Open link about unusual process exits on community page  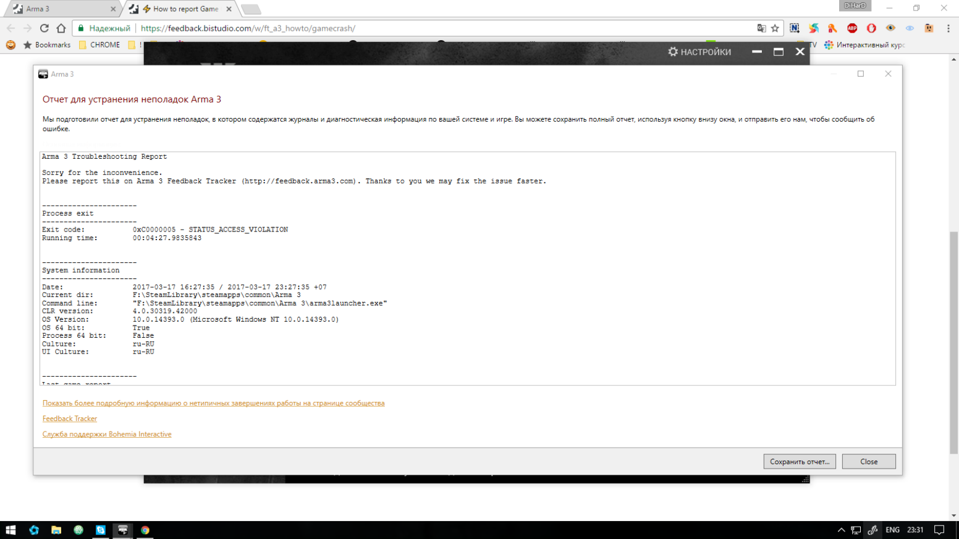(x=213, y=403)
